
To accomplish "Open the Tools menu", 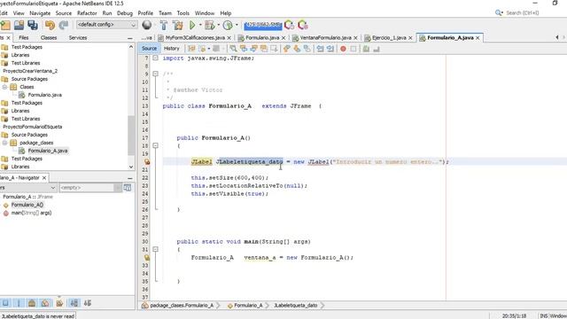I will [183, 13].
